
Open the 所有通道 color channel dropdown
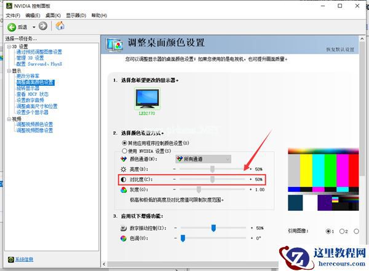coord(204,159)
